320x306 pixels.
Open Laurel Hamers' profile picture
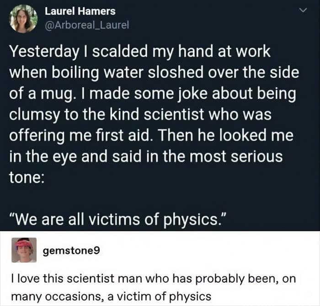click(24, 19)
